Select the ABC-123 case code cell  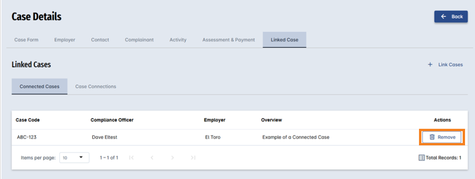tap(27, 137)
